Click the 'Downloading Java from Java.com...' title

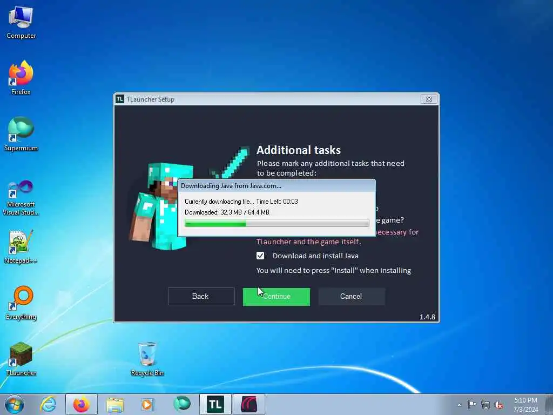pyautogui.click(x=231, y=186)
